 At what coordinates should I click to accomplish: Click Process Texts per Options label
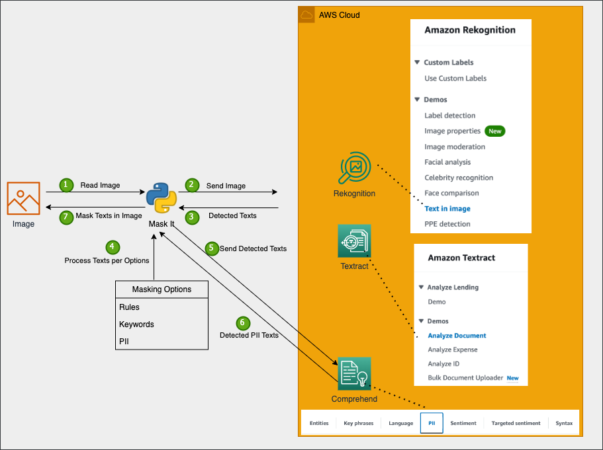tap(107, 260)
